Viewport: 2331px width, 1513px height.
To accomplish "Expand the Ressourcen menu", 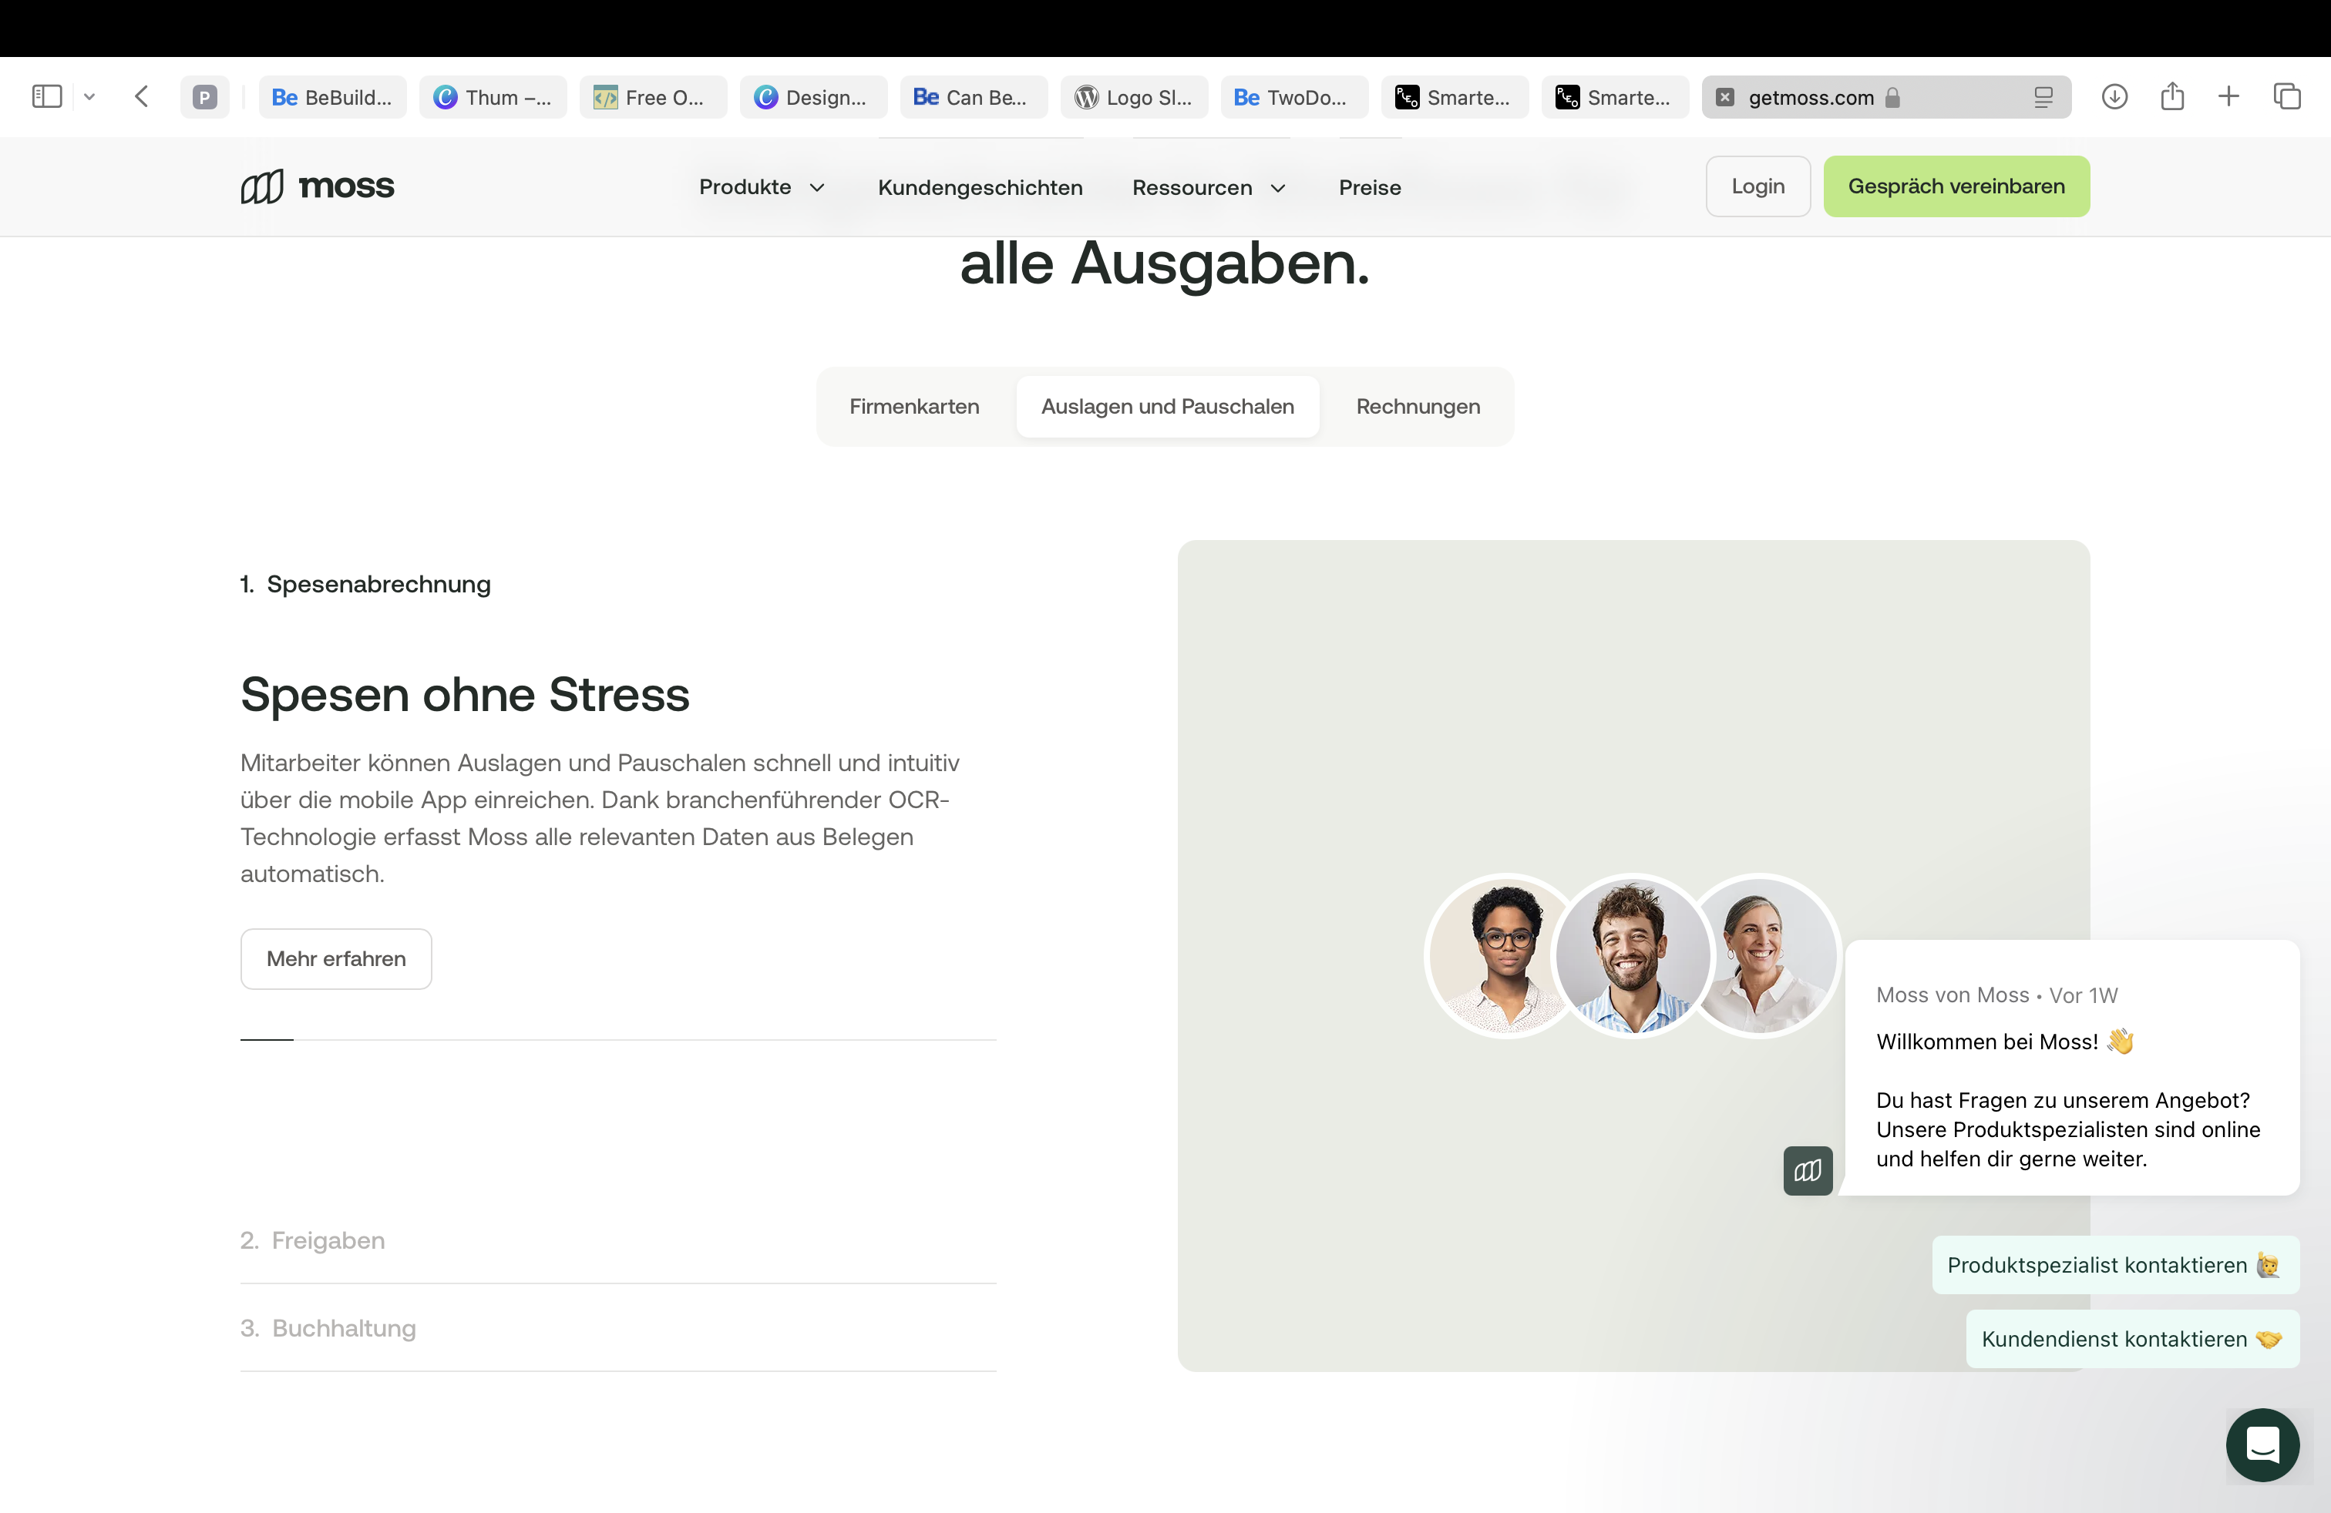I will tap(1209, 187).
